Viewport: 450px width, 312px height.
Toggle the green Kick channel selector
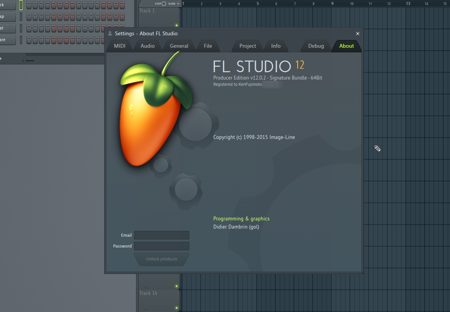tap(21, 5)
